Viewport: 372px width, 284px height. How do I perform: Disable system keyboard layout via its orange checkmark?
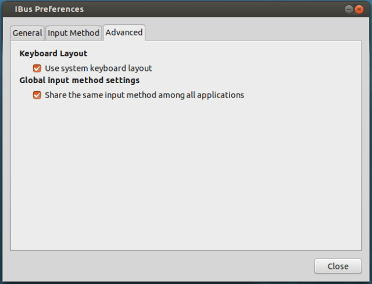click(x=37, y=68)
